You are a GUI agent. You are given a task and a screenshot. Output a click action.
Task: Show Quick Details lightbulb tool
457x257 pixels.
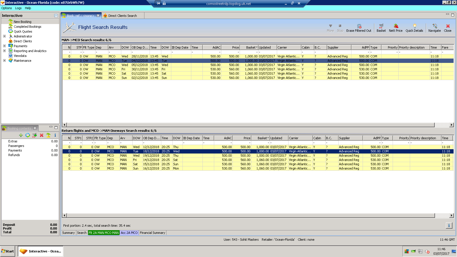pyautogui.click(x=414, y=28)
